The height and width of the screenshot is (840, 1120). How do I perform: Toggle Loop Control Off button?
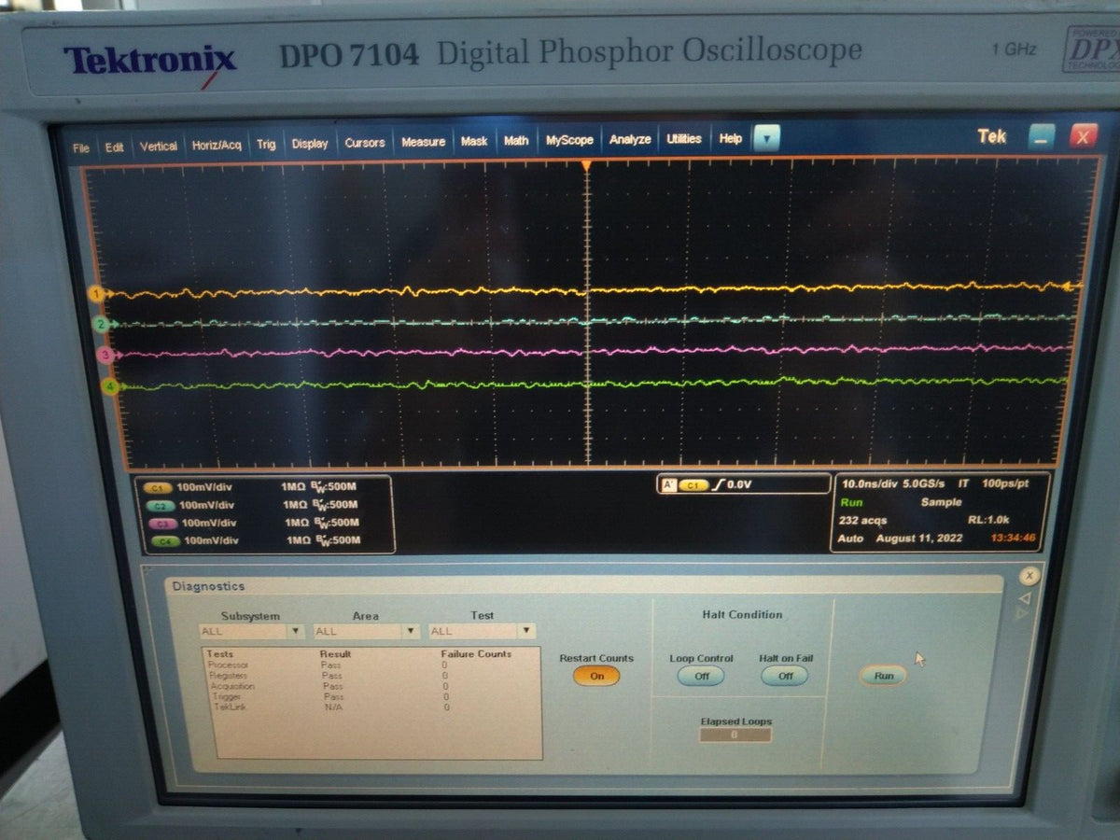(702, 676)
